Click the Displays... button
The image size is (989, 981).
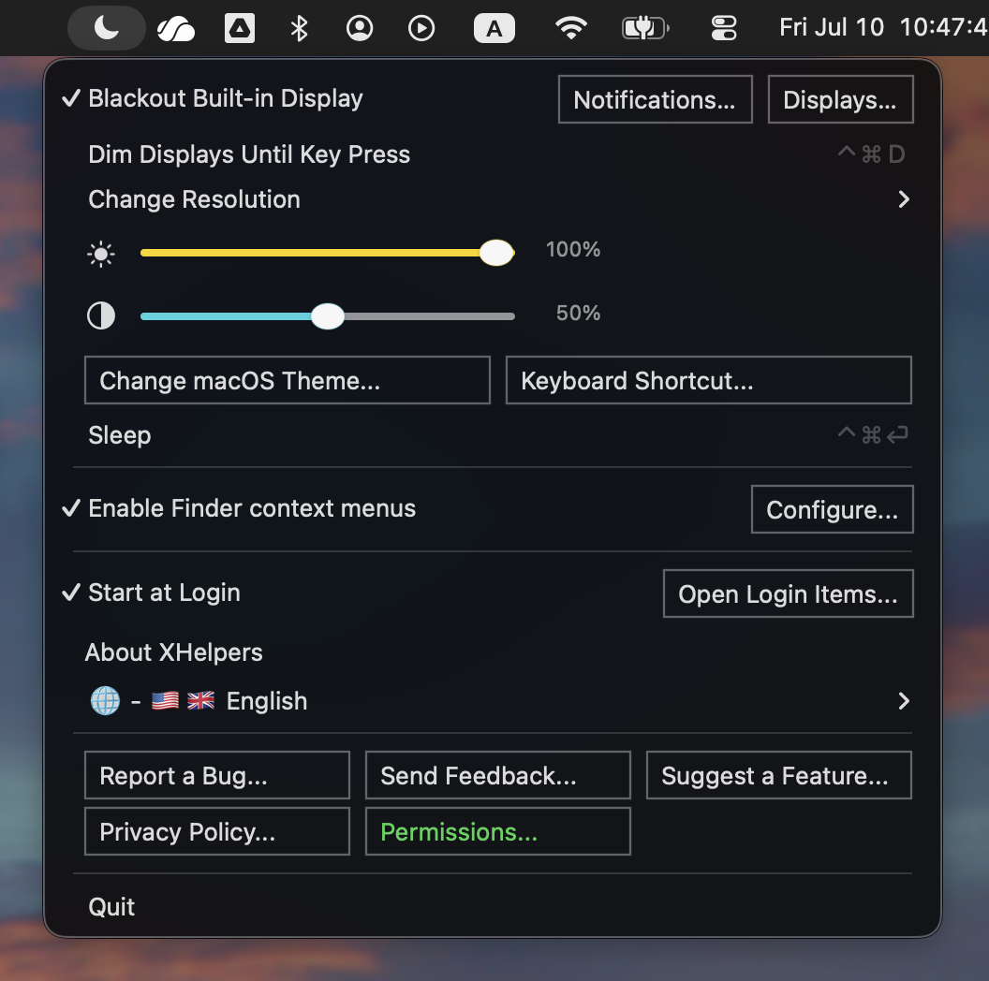tap(840, 99)
